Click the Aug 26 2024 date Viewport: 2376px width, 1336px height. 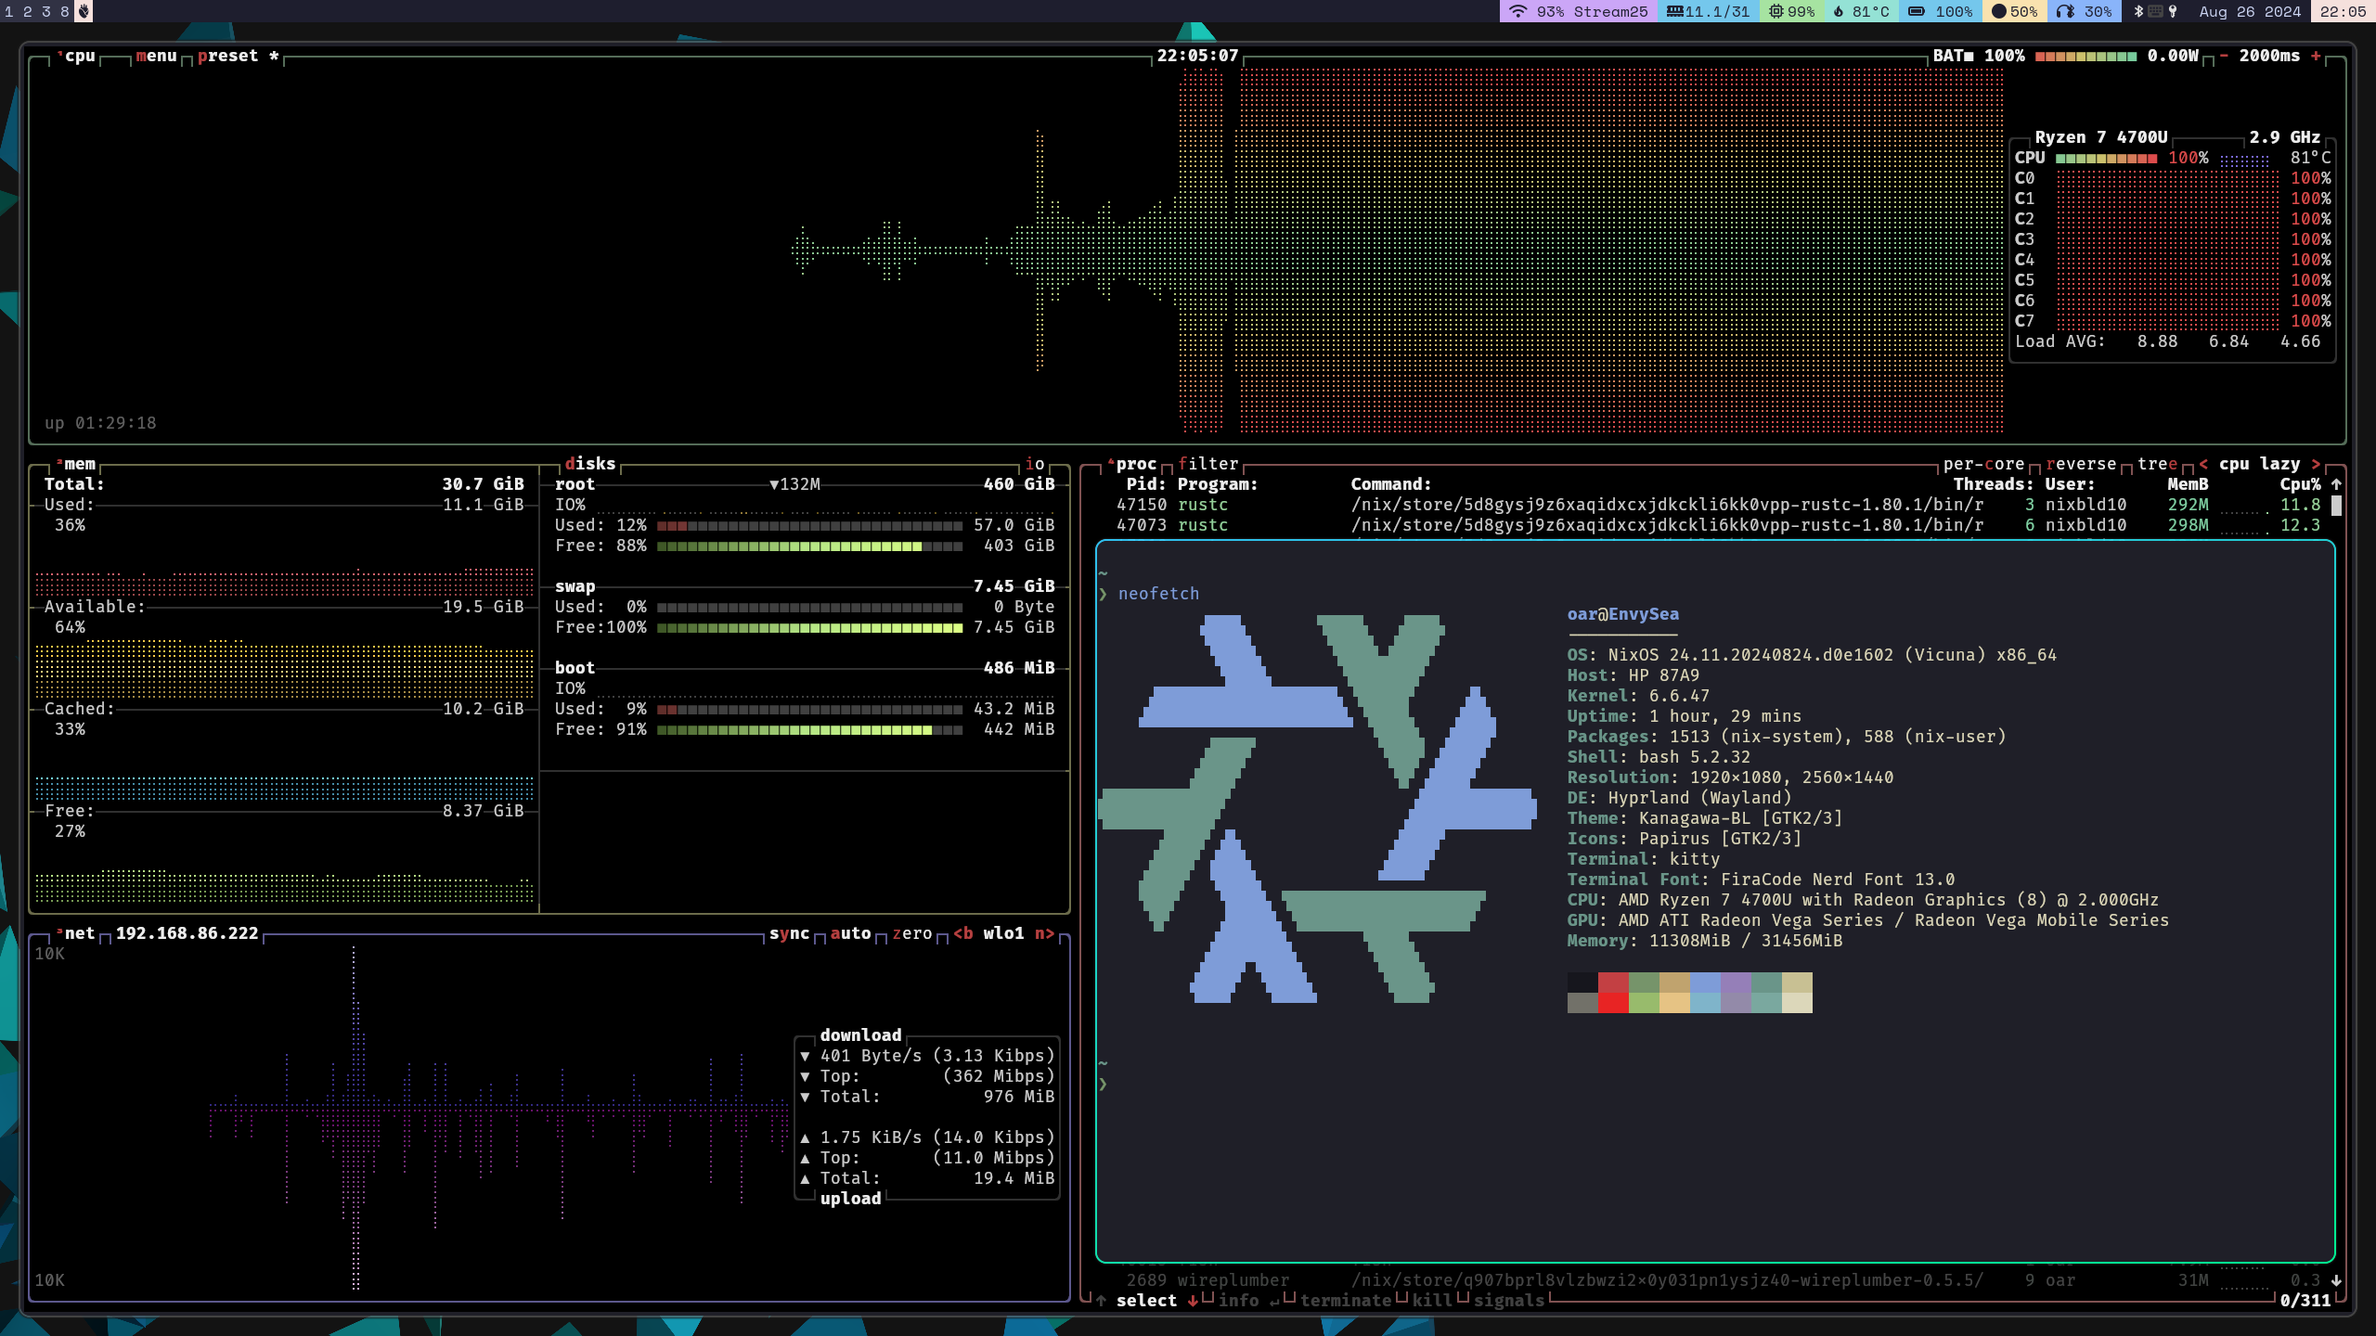tap(2250, 11)
